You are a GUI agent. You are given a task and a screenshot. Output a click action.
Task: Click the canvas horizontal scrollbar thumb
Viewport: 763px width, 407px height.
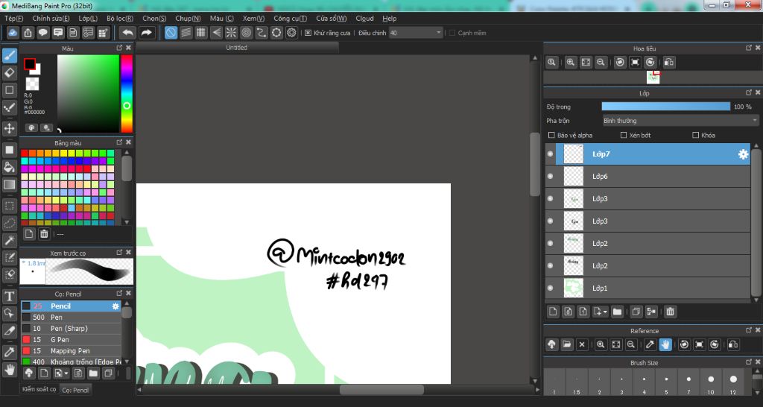[381, 389]
